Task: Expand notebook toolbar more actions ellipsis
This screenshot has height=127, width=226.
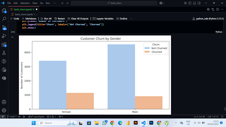Action: click(x=131, y=19)
